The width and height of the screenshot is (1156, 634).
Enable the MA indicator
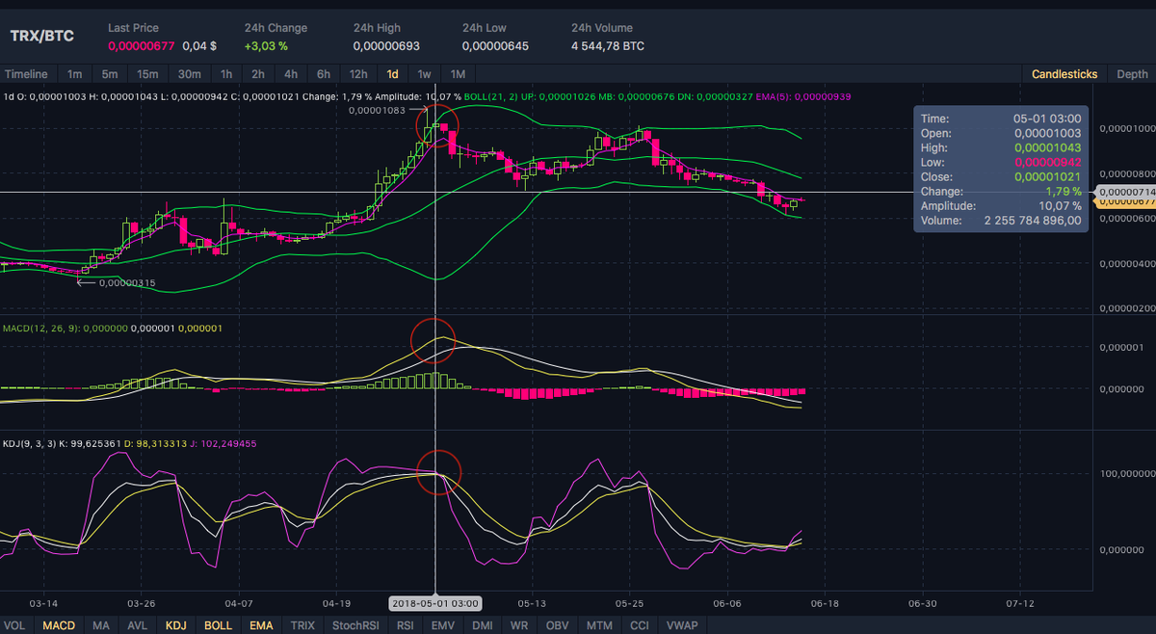[x=101, y=625]
